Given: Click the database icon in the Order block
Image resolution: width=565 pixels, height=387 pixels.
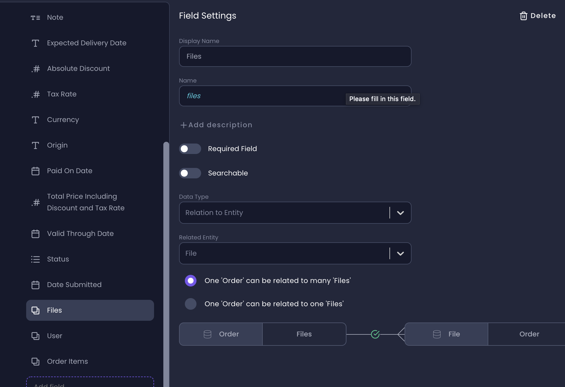Looking at the screenshot, I should (x=207, y=334).
